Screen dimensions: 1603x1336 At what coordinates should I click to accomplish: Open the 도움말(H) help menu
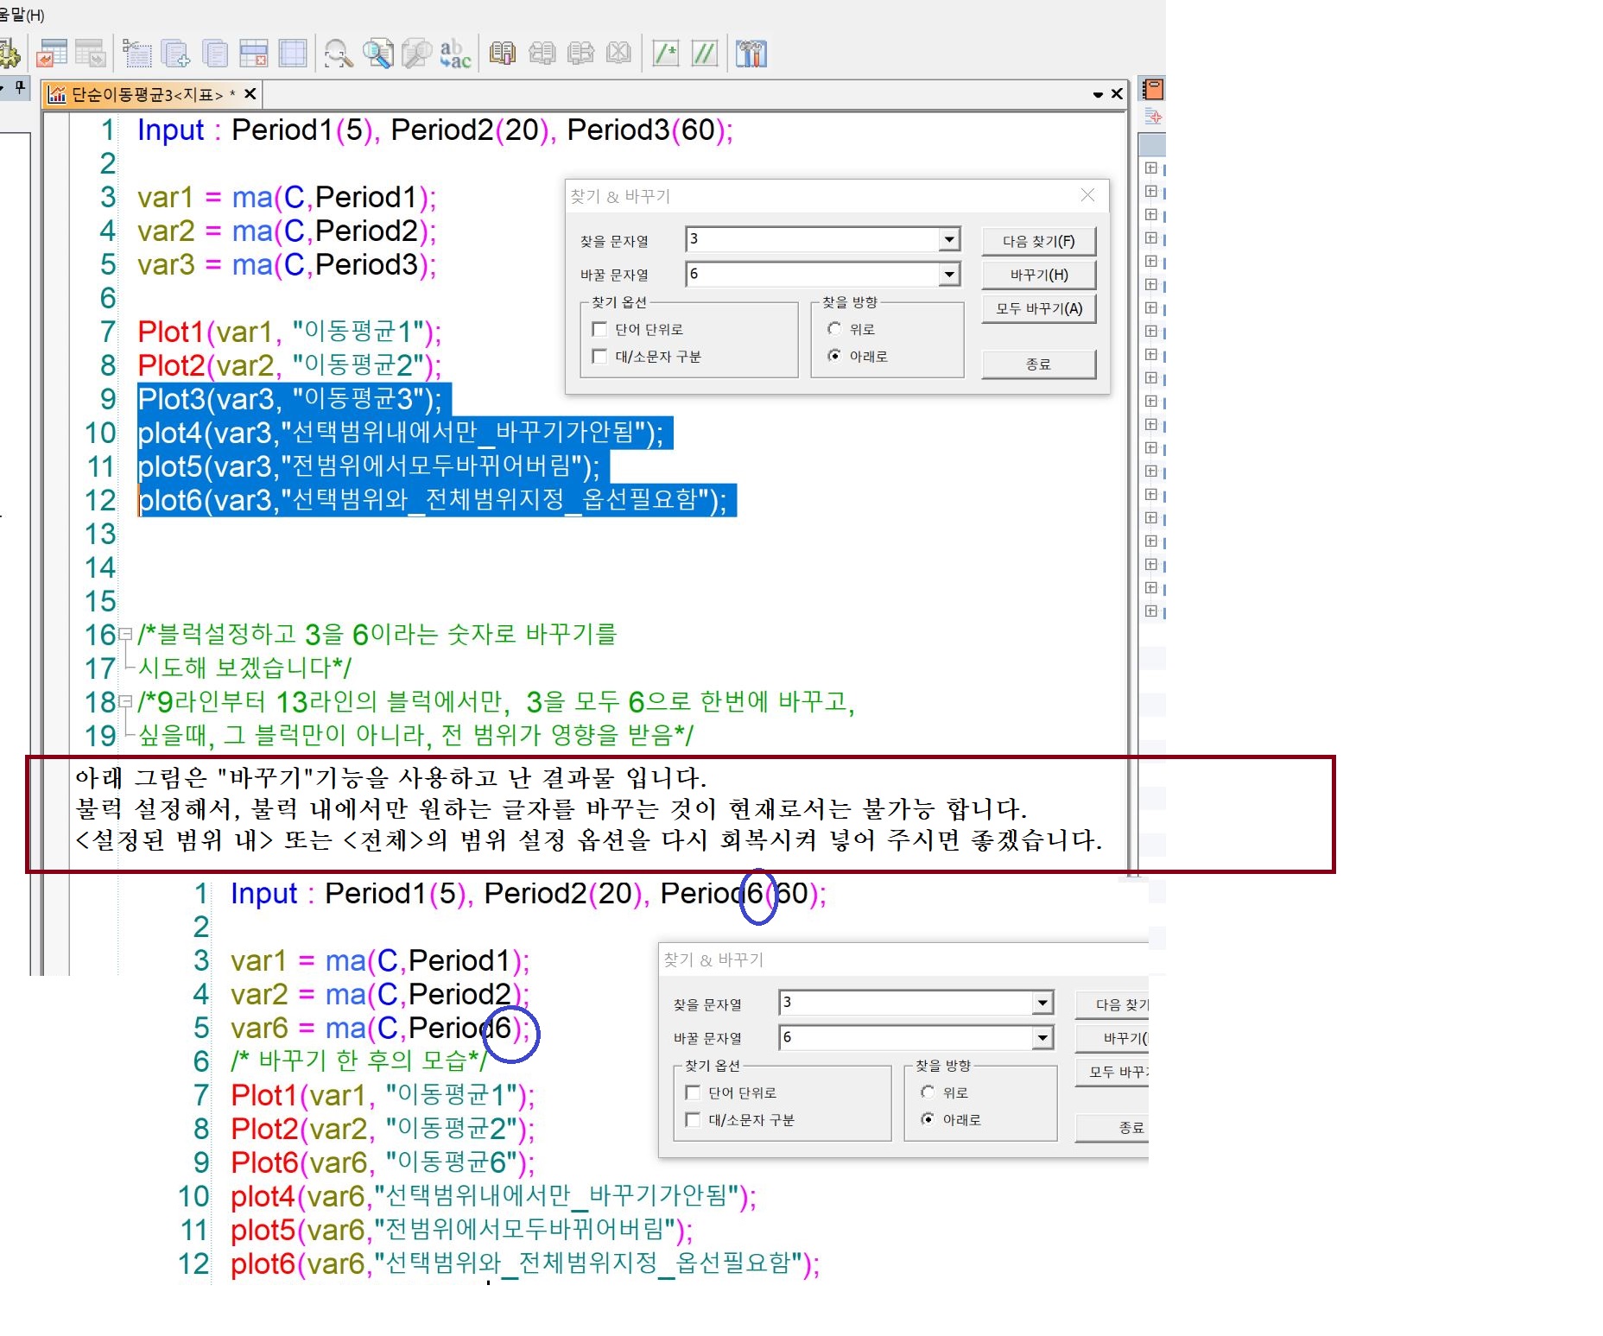click(22, 15)
